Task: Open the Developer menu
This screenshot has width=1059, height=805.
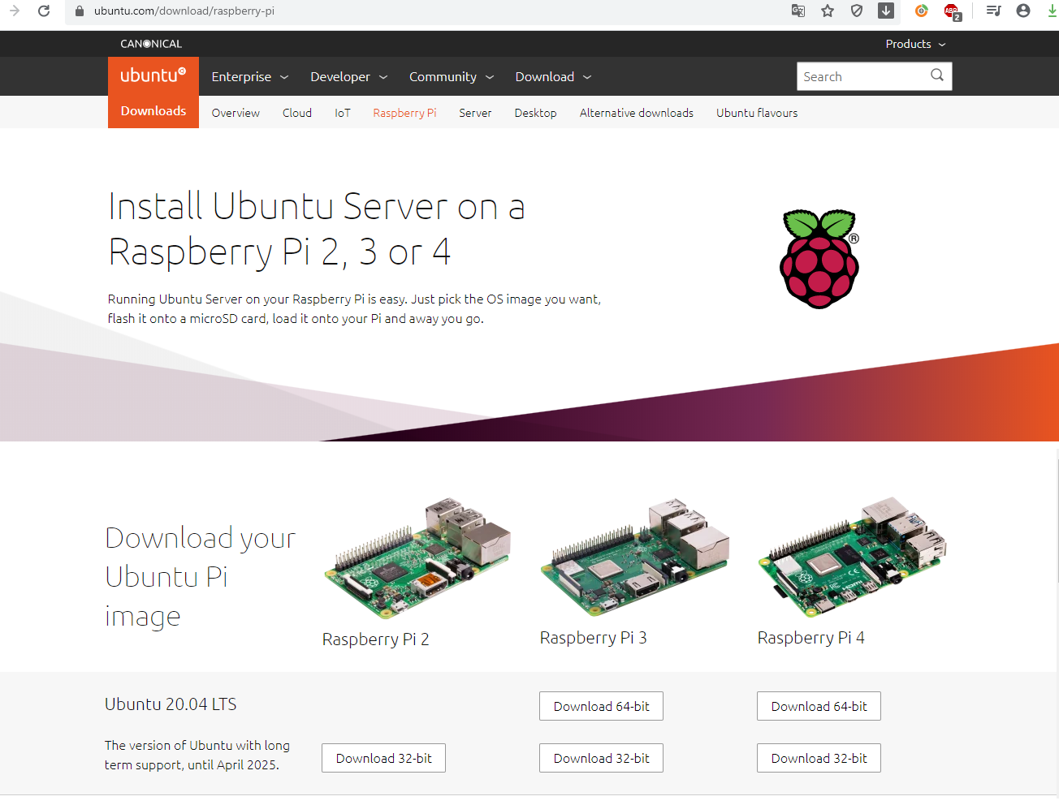Action: 349,76
